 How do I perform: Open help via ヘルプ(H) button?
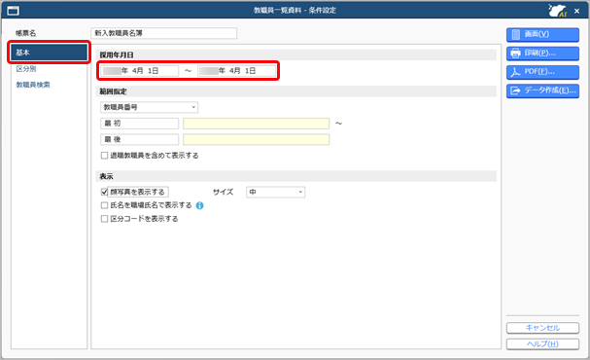[x=542, y=344]
